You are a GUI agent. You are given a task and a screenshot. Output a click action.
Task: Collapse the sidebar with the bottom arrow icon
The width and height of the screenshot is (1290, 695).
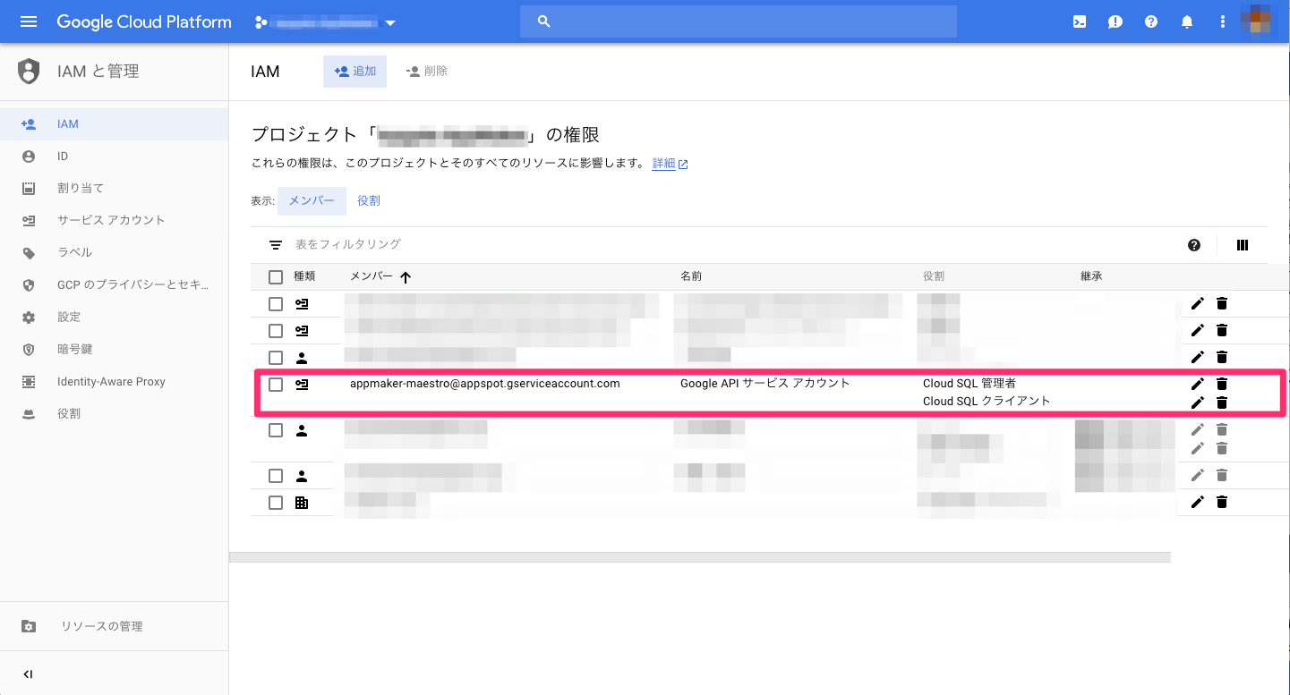pyautogui.click(x=29, y=674)
